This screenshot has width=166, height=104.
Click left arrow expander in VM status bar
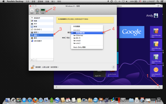point(156,87)
